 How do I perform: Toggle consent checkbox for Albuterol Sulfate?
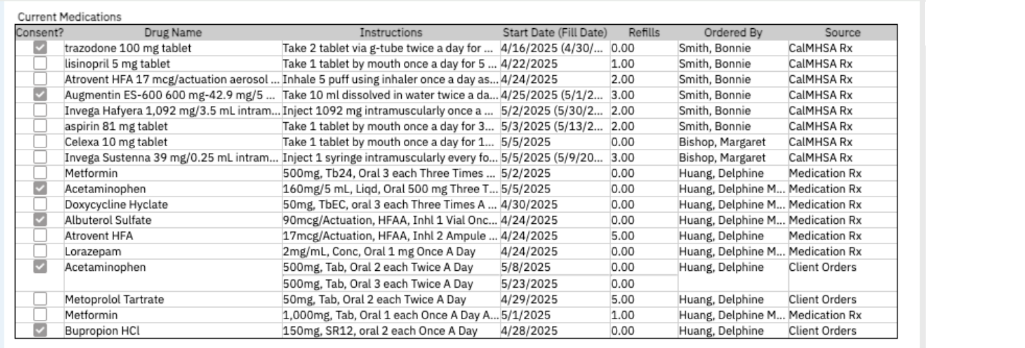40,220
